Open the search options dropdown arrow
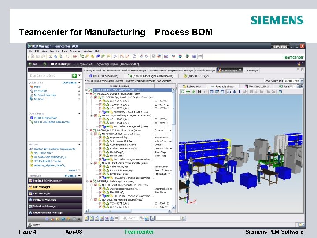The height and width of the screenshot is (238, 317). pyautogui.click(x=79, y=75)
